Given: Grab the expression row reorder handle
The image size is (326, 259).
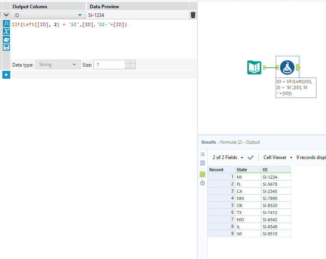Looking at the screenshot, I should pos(1,15).
